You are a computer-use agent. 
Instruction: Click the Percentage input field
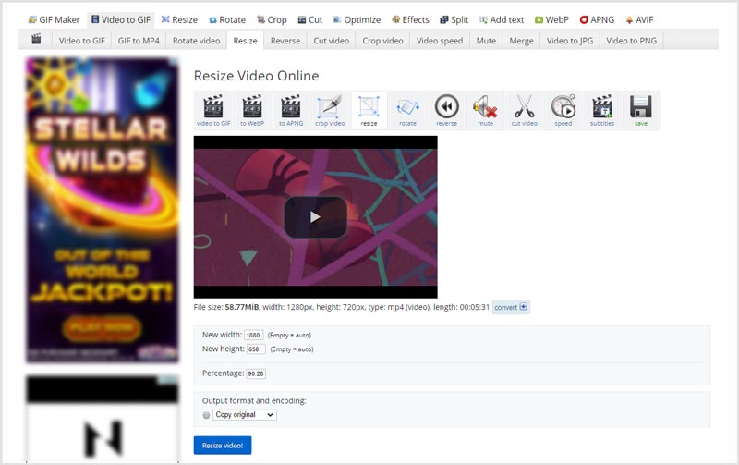256,373
